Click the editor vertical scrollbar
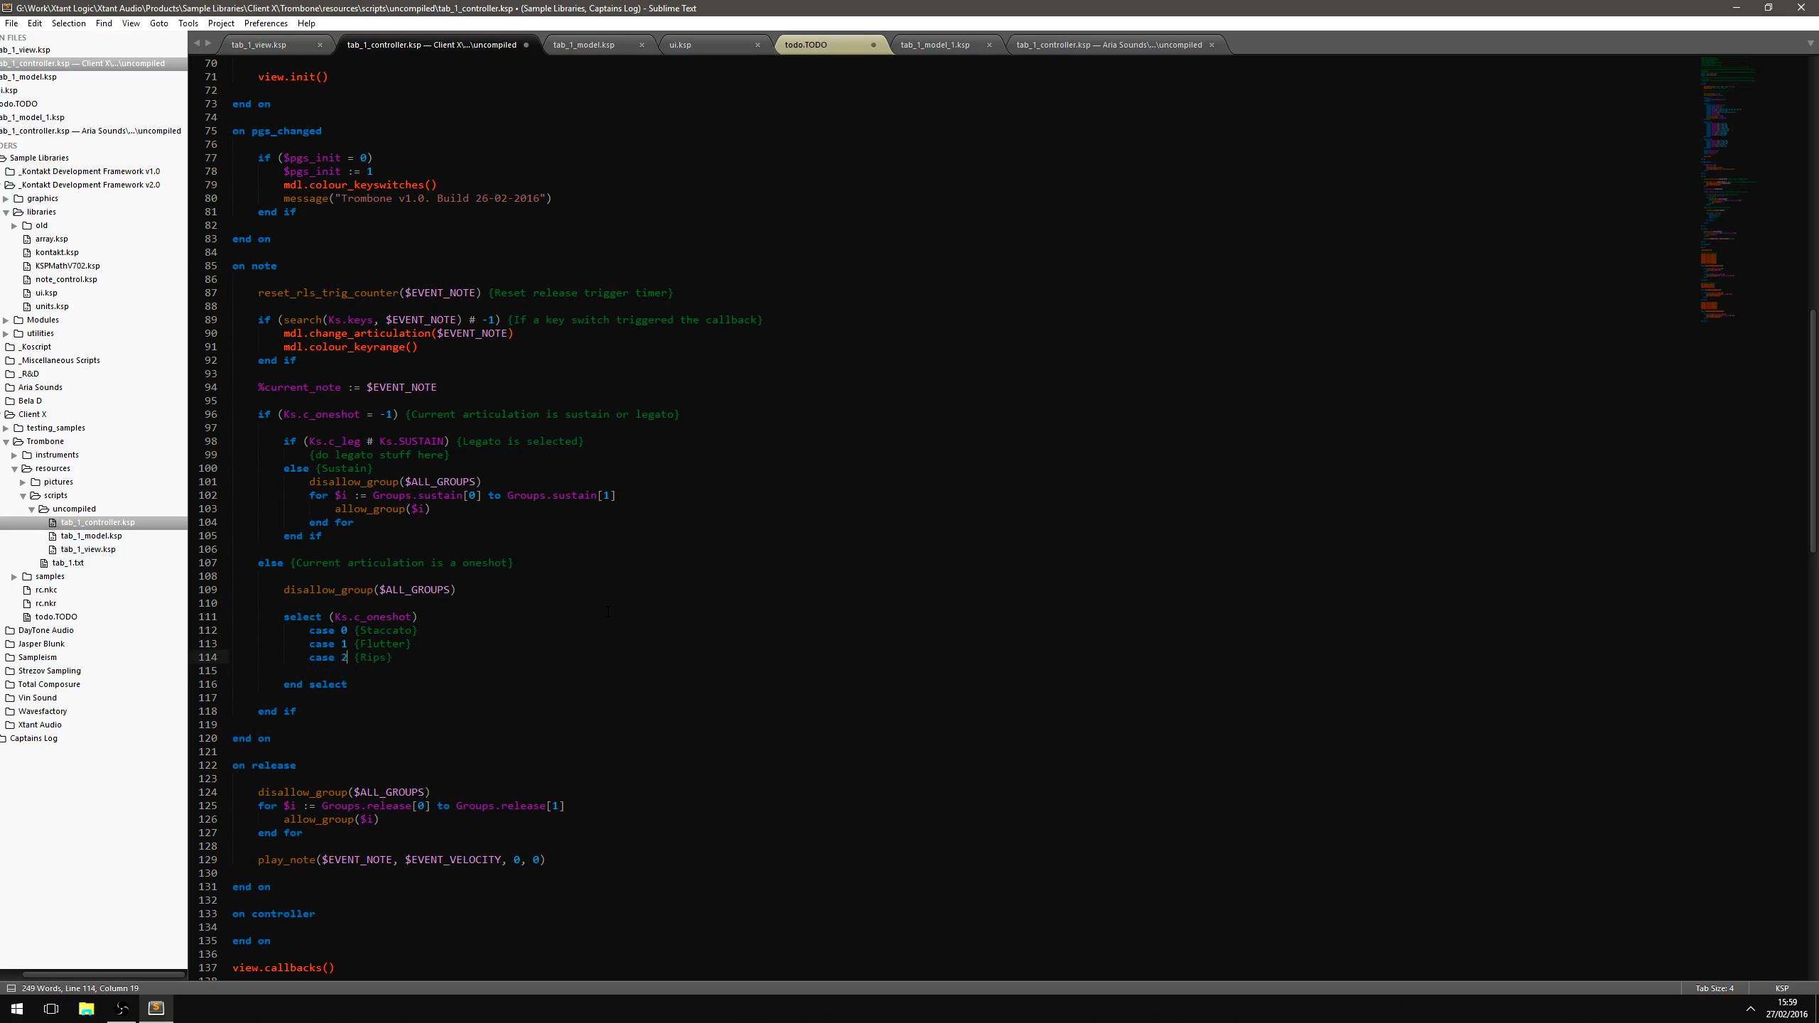 (1813, 431)
